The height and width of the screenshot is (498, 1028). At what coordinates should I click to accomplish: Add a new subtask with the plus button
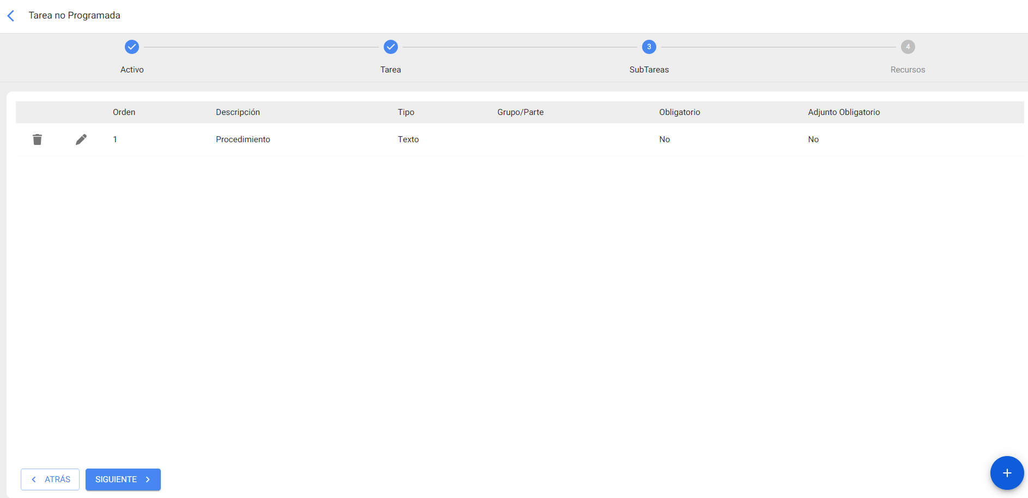coord(1006,473)
